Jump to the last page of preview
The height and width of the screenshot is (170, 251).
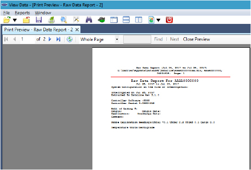pos(58,39)
